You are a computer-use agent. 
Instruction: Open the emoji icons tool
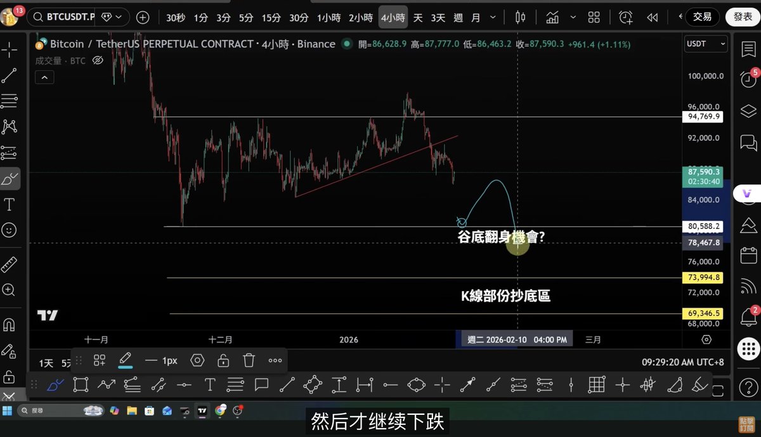pyautogui.click(x=10, y=230)
